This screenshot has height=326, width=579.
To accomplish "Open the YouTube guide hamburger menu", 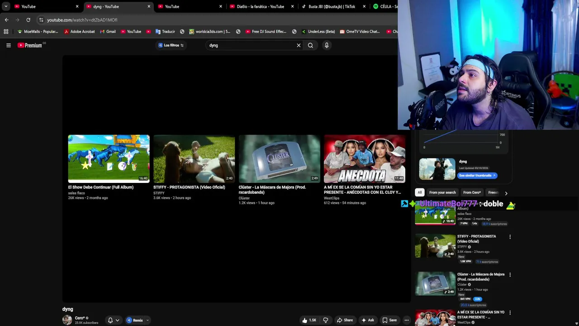I will coord(8,45).
